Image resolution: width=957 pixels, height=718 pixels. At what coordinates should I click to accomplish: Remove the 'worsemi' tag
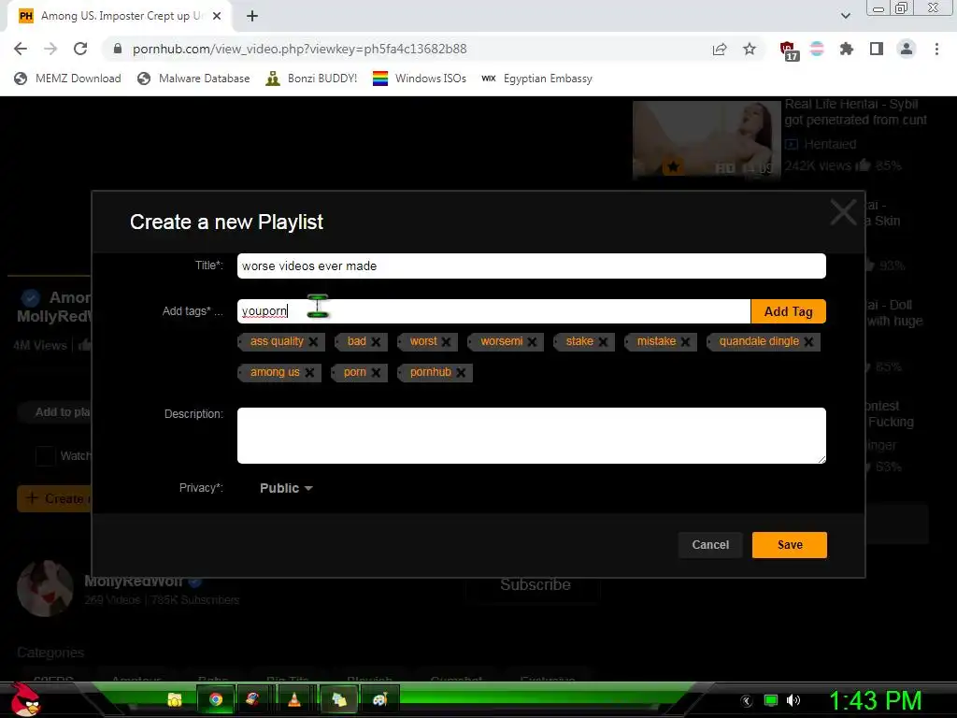(x=532, y=342)
